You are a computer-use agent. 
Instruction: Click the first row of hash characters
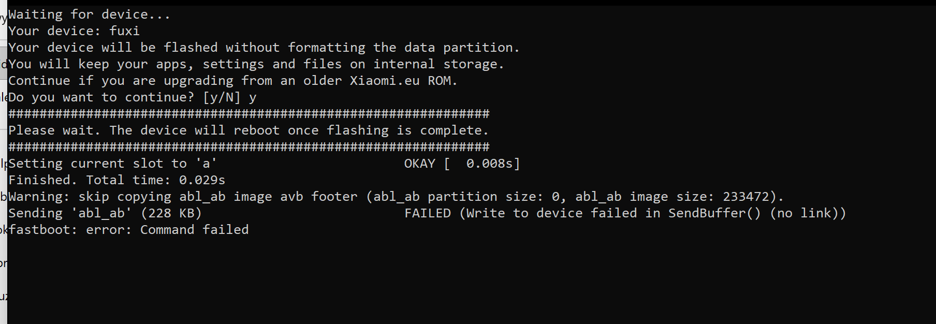tap(248, 114)
